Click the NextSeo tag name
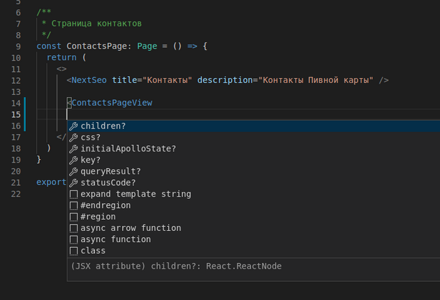The image size is (440, 300). coord(89,80)
